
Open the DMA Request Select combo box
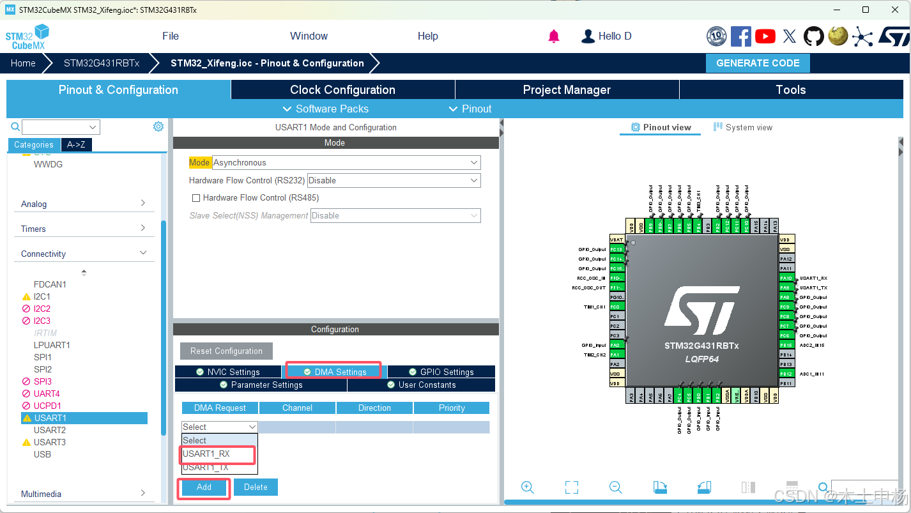(220, 427)
